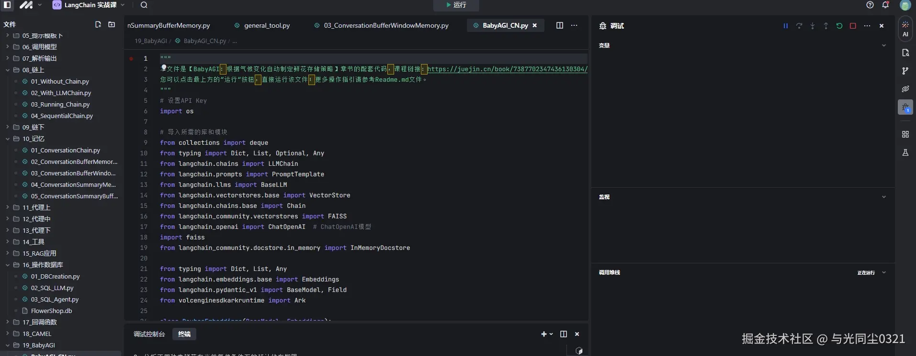
Task: Switch to the general_tool.py tab
Action: pyautogui.click(x=267, y=25)
